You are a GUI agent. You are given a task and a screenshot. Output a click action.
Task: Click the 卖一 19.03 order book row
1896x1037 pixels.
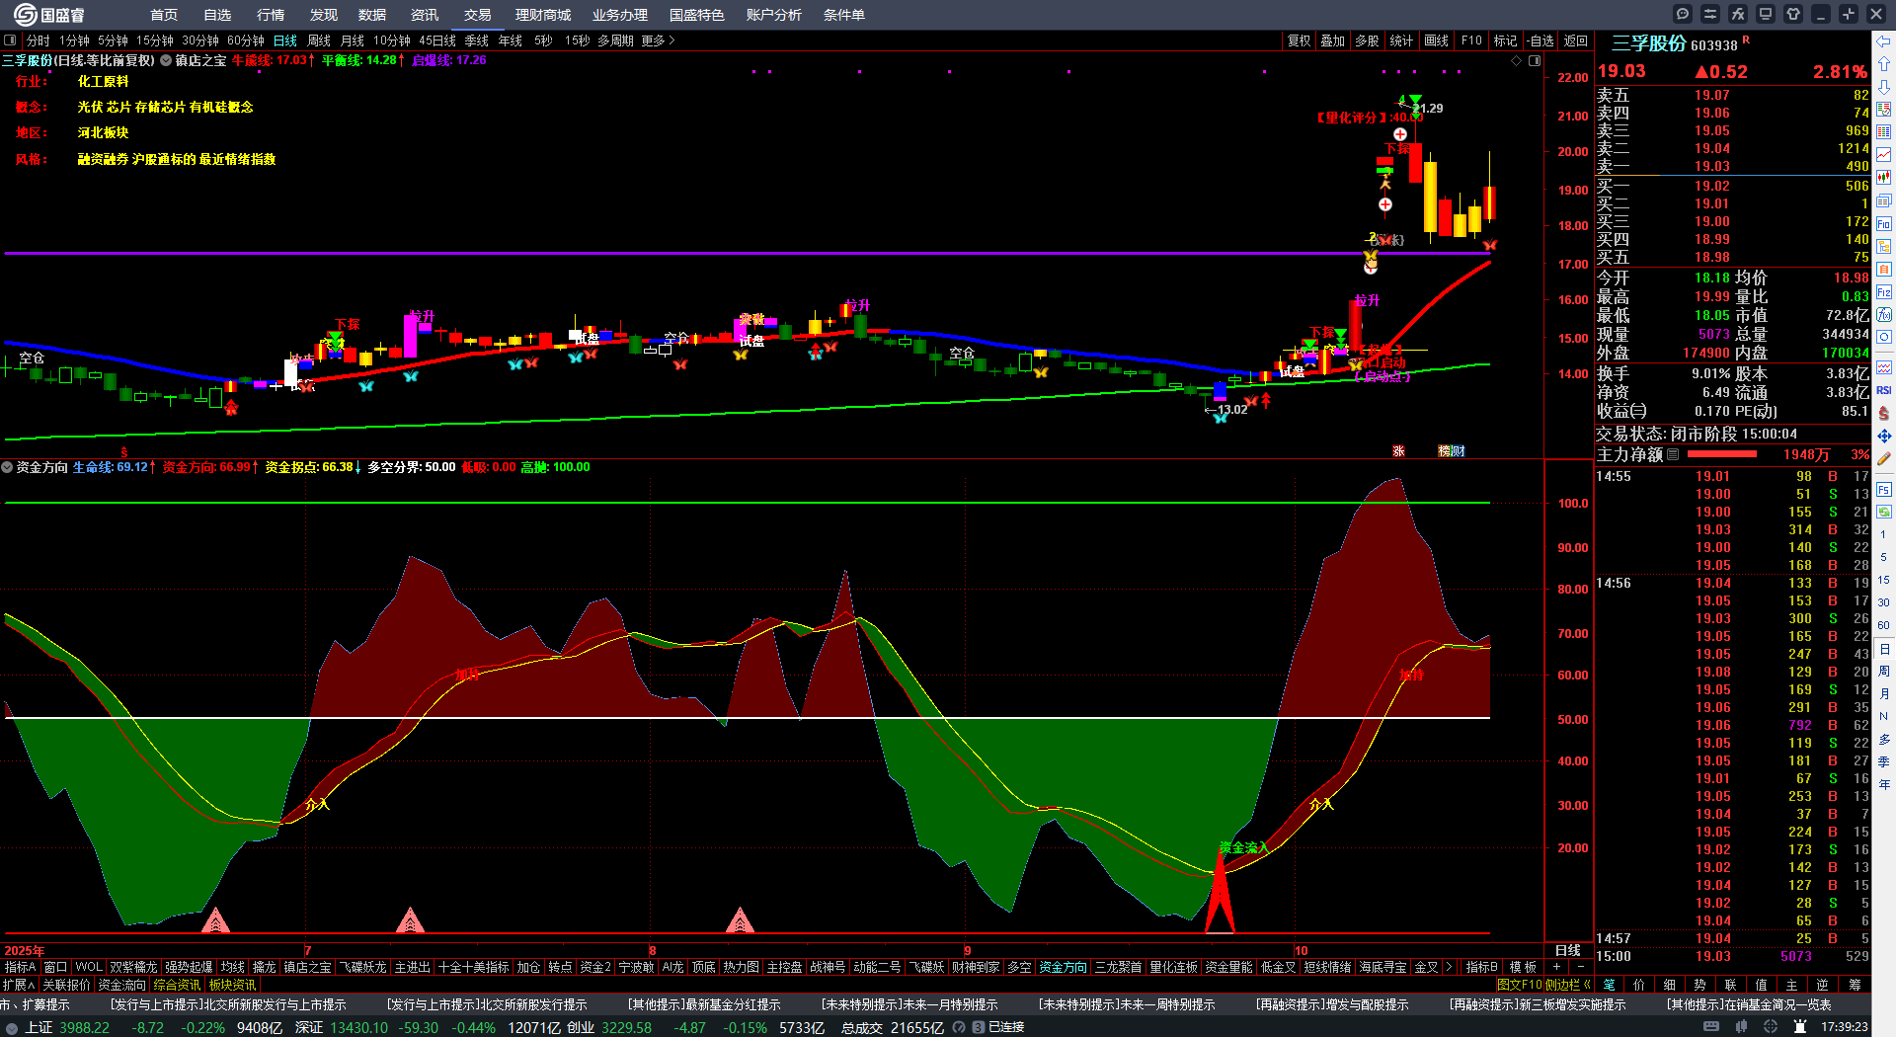(1733, 166)
